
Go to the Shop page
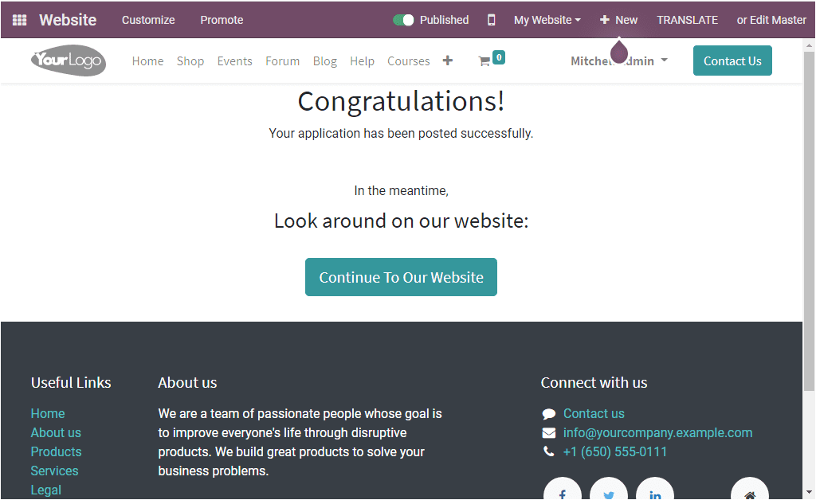tap(190, 61)
